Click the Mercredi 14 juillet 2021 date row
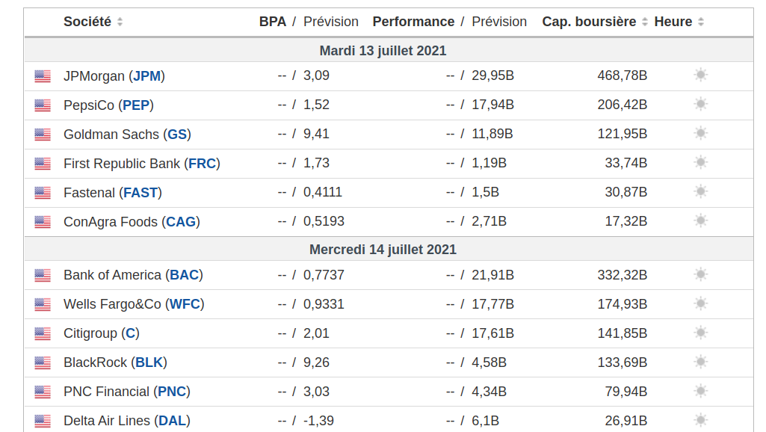 pos(383,249)
